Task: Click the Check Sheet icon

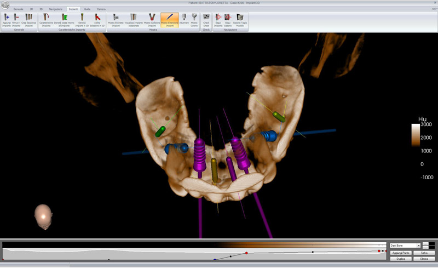Action: (x=206, y=20)
